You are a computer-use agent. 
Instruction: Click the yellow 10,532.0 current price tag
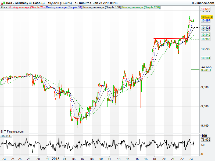coord(207,17)
